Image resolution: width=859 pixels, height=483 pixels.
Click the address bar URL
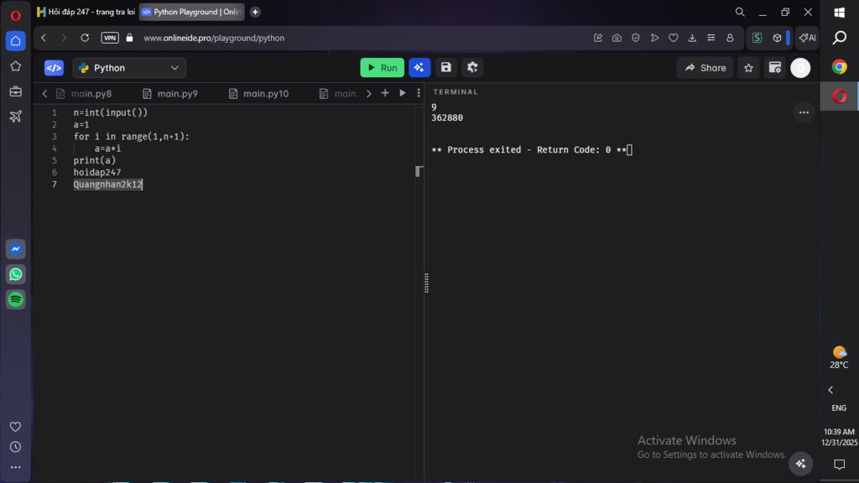214,38
